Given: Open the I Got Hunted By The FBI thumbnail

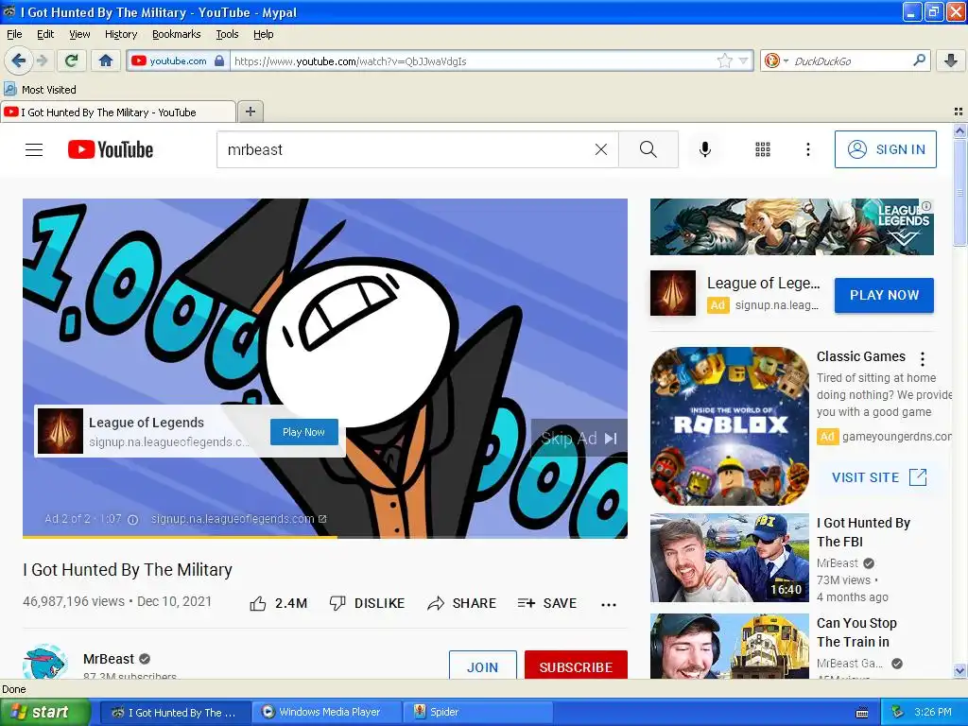Looking at the screenshot, I should point(730,558).
